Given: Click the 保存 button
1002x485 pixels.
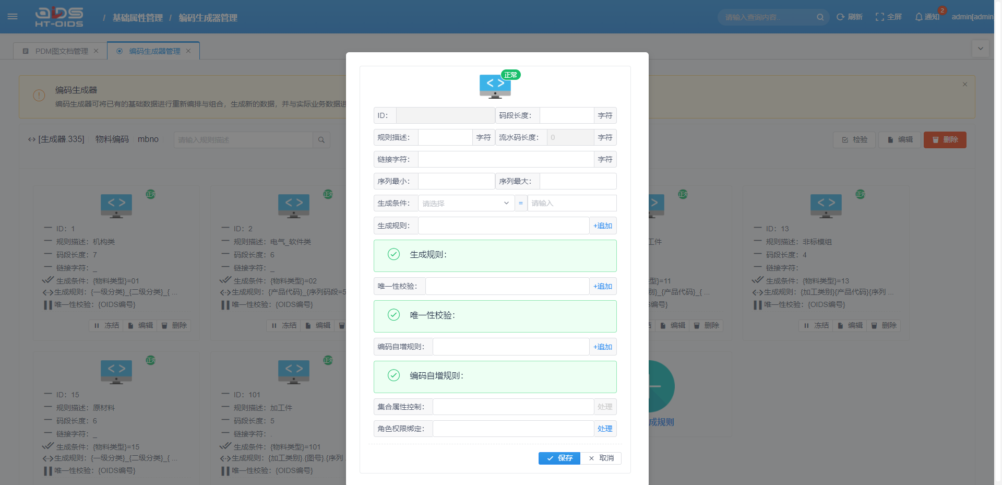Looking at the screenshot, I should click(559, 458).
